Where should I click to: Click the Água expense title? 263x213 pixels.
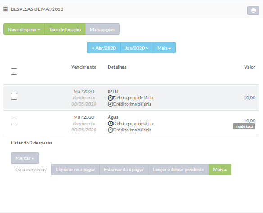pos(113,117)
